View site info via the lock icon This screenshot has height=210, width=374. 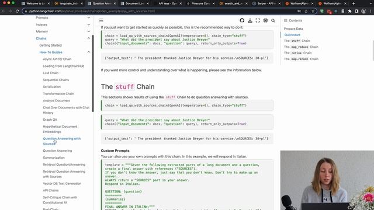coord(26,11)
